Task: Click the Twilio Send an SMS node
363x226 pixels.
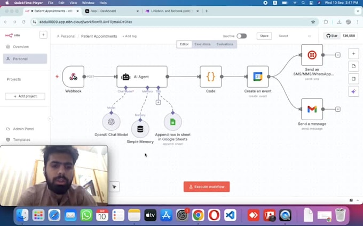Action: click(312, 55)
